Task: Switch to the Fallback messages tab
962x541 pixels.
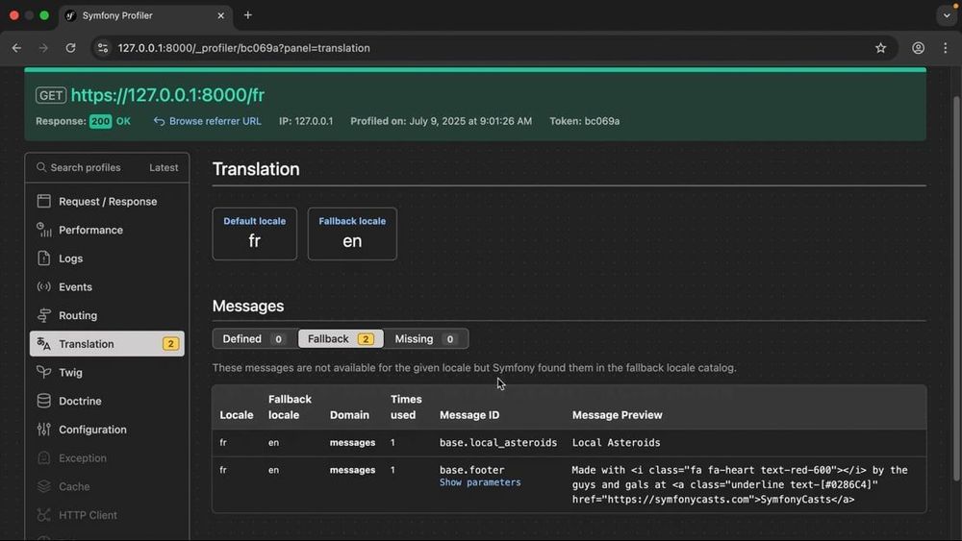Action: [341, 339]
